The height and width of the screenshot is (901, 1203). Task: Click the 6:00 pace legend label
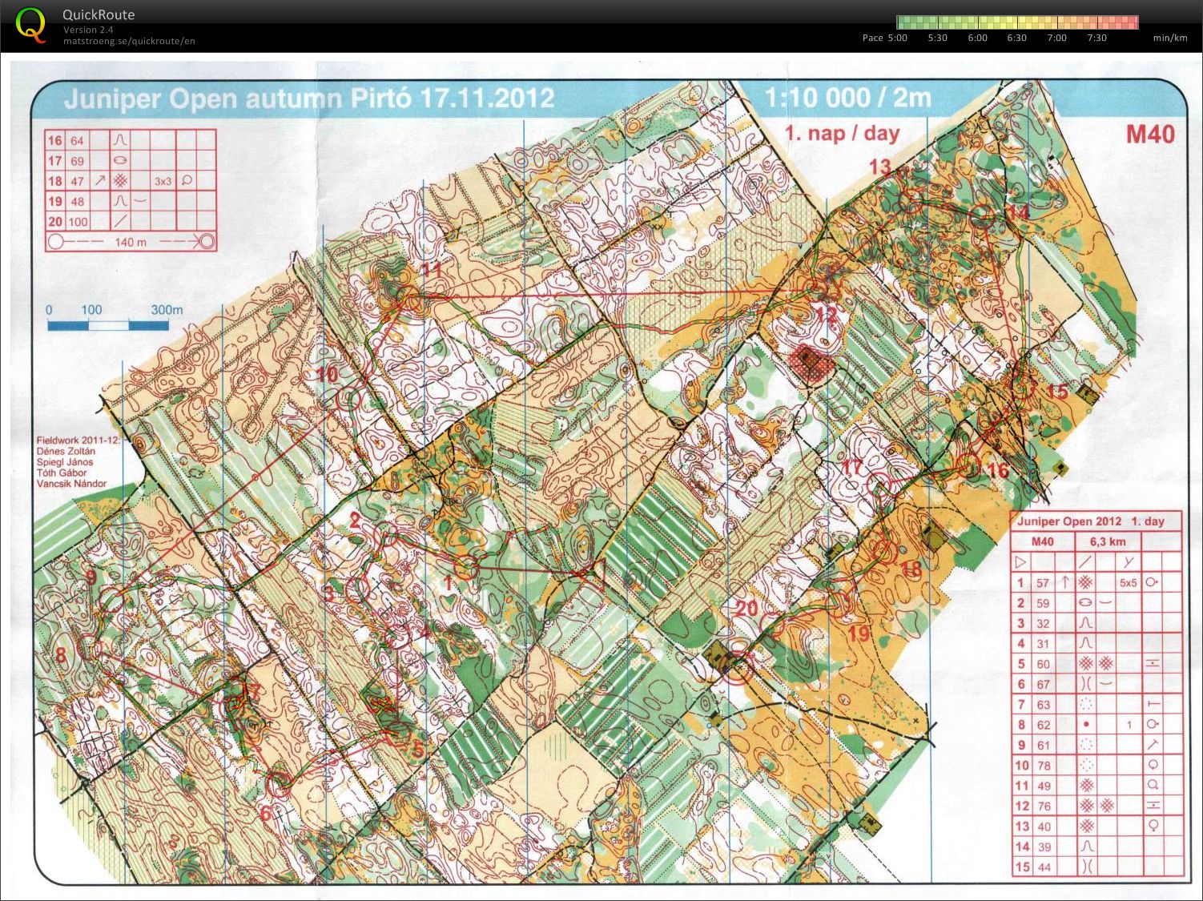click(977, 38)
